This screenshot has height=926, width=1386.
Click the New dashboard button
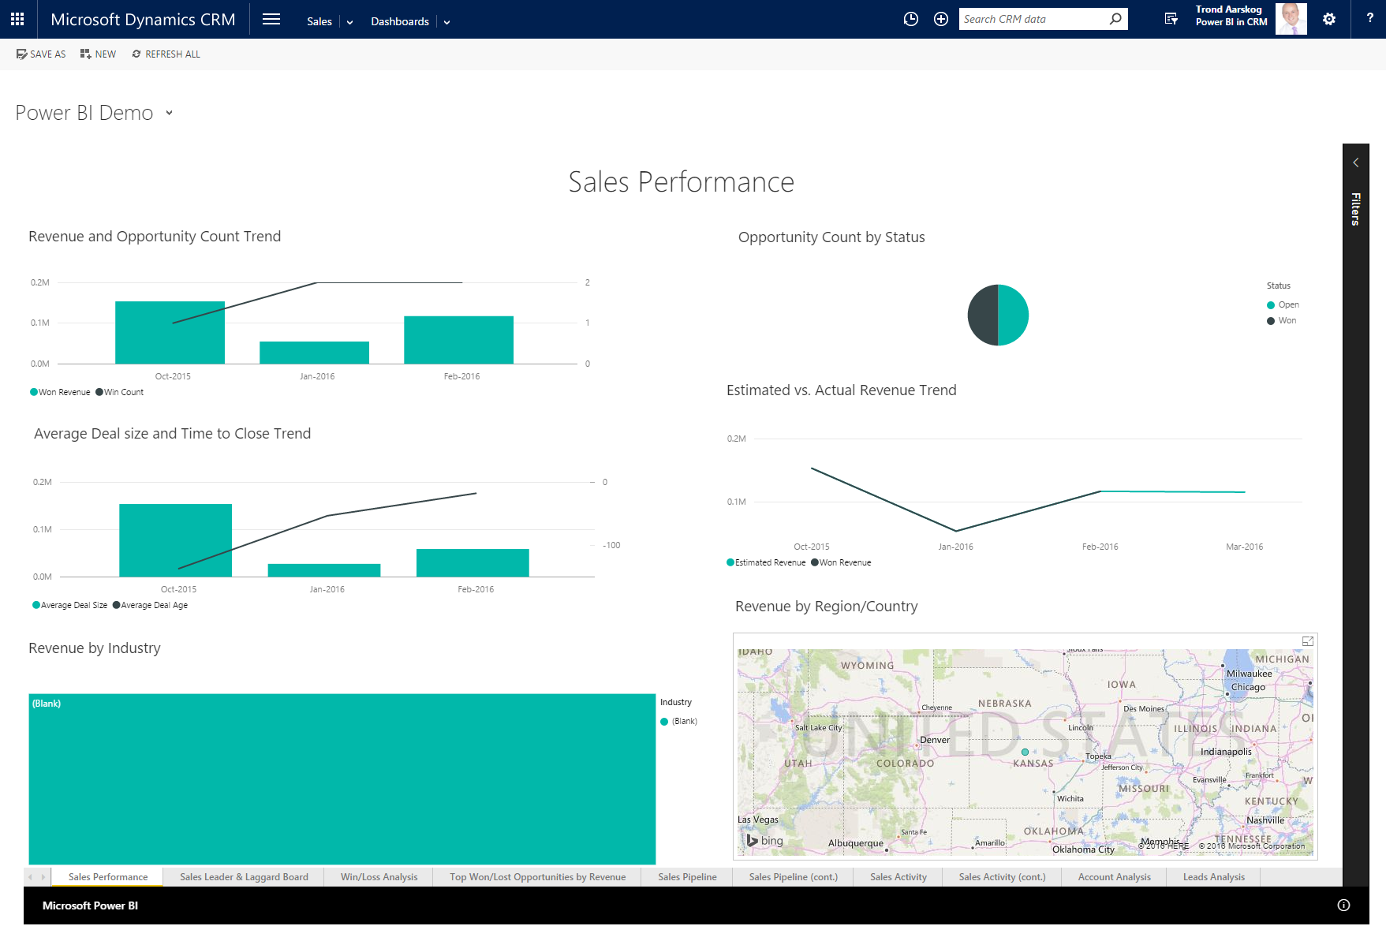pos(98,54)
